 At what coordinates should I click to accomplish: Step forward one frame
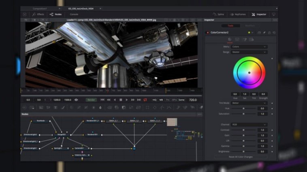point(133,100)
